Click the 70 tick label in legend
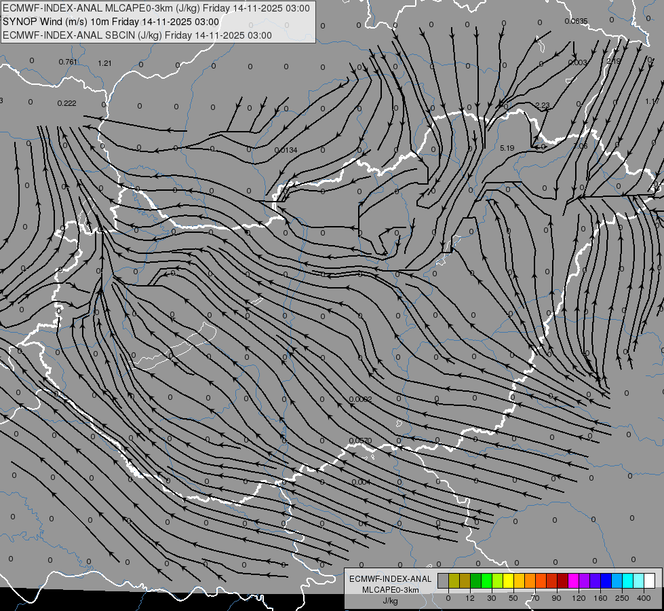The width and height of the screenshot is (664, 611). click(535, 598)
